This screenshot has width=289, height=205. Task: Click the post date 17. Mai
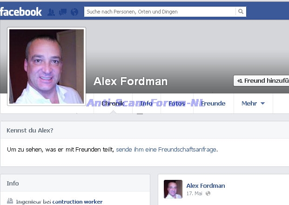[x=194, y=193]
